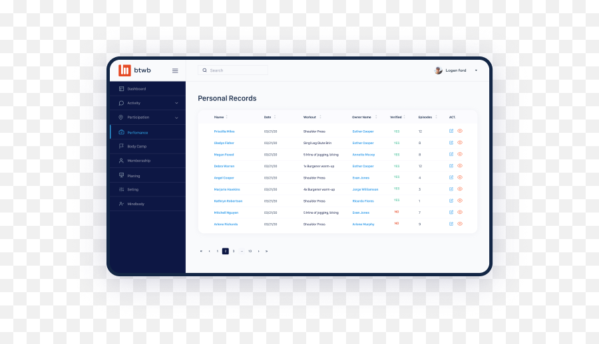The width and height of the screenshot is (599, 344).
Task: Click the eye icon for Priscilla Miles
Action: click(460, 131)
